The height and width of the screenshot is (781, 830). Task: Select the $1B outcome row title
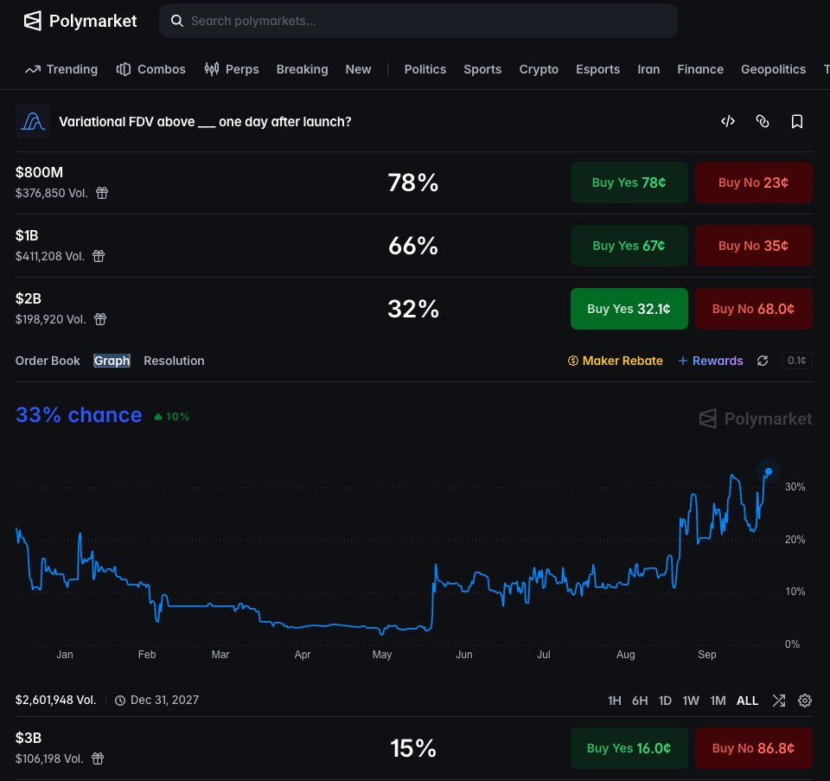point(27,235)
